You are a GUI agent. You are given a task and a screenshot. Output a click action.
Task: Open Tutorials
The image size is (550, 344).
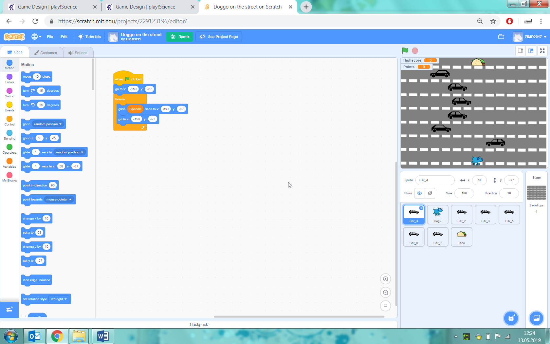coord(89,37)
